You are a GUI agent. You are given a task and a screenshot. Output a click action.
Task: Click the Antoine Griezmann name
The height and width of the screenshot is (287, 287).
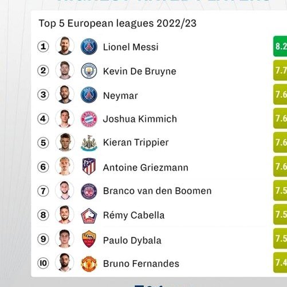point(146,167)
